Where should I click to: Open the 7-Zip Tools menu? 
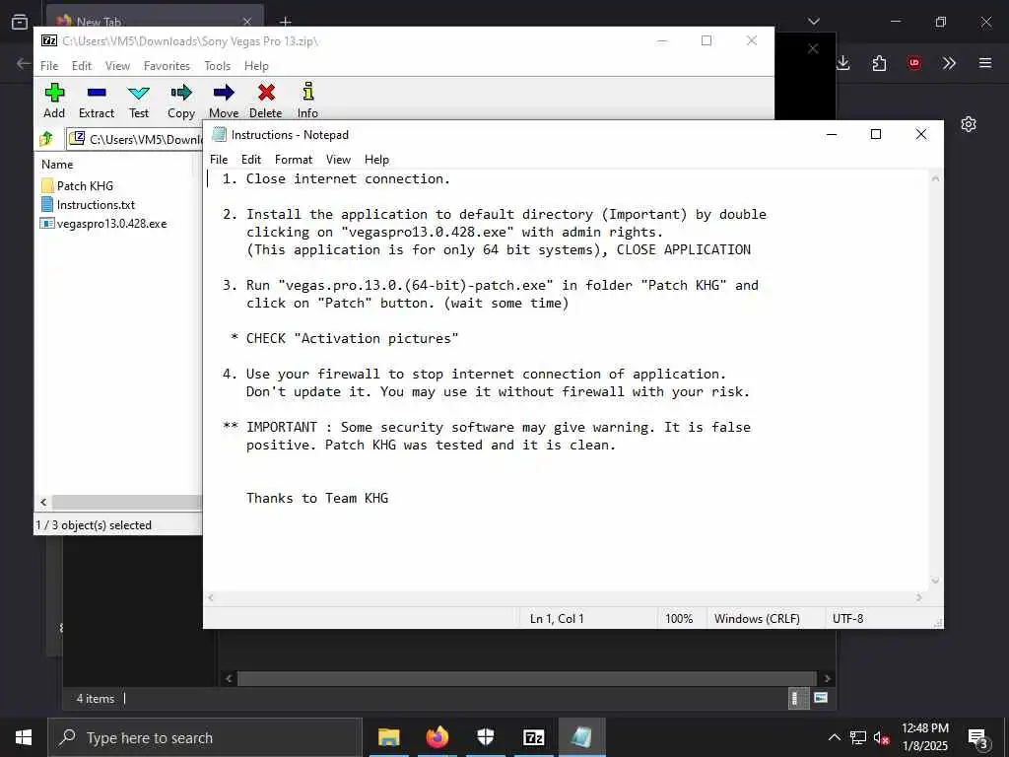(x=218, y=66)
